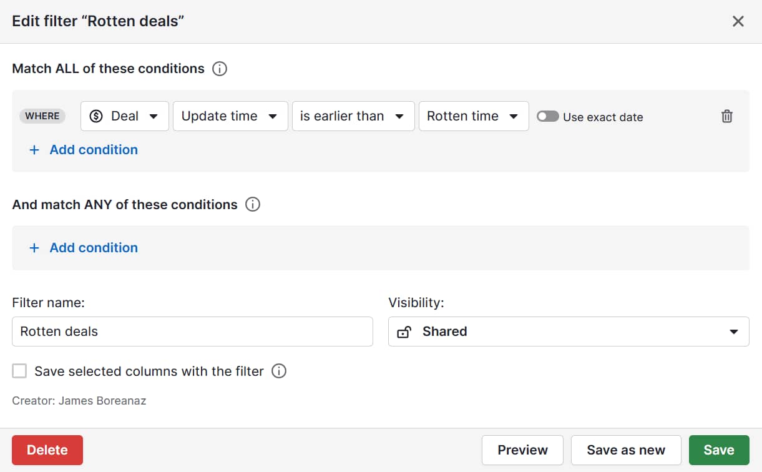Click the lock icon in Visibility field

tap(404, 332)
